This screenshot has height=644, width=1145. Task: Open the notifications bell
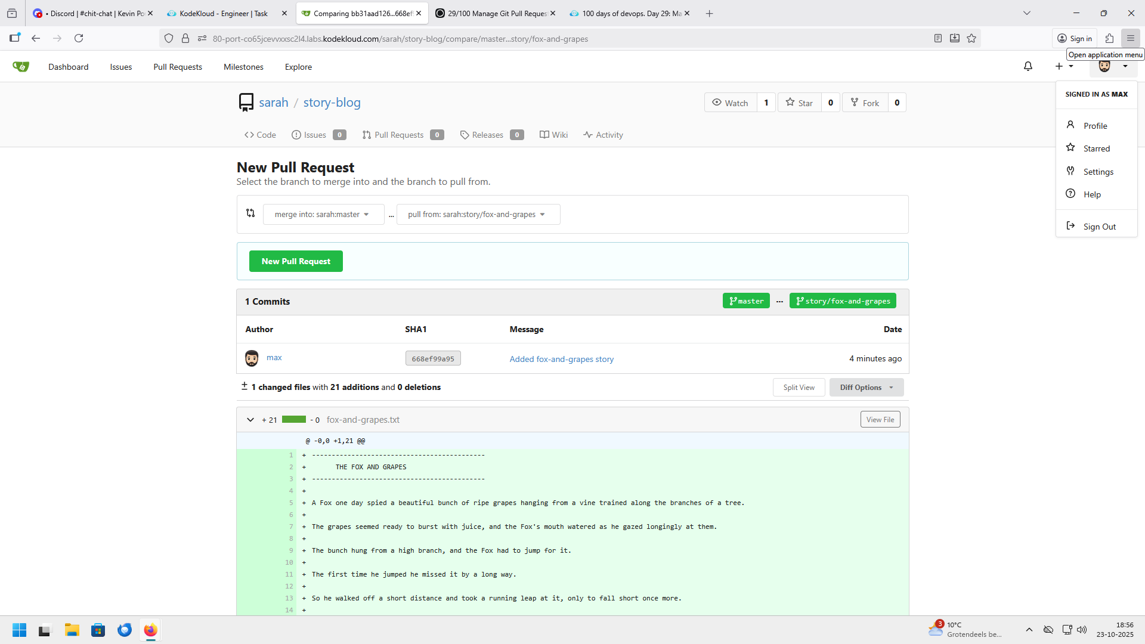point(1028,67)
